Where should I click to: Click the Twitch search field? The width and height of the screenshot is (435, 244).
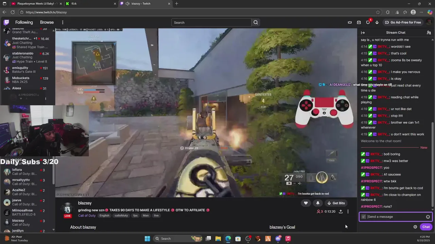211,22
